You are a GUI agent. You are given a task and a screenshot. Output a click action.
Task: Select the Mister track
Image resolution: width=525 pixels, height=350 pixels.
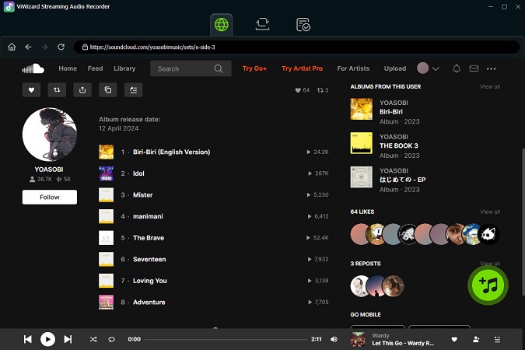point(214,195)
